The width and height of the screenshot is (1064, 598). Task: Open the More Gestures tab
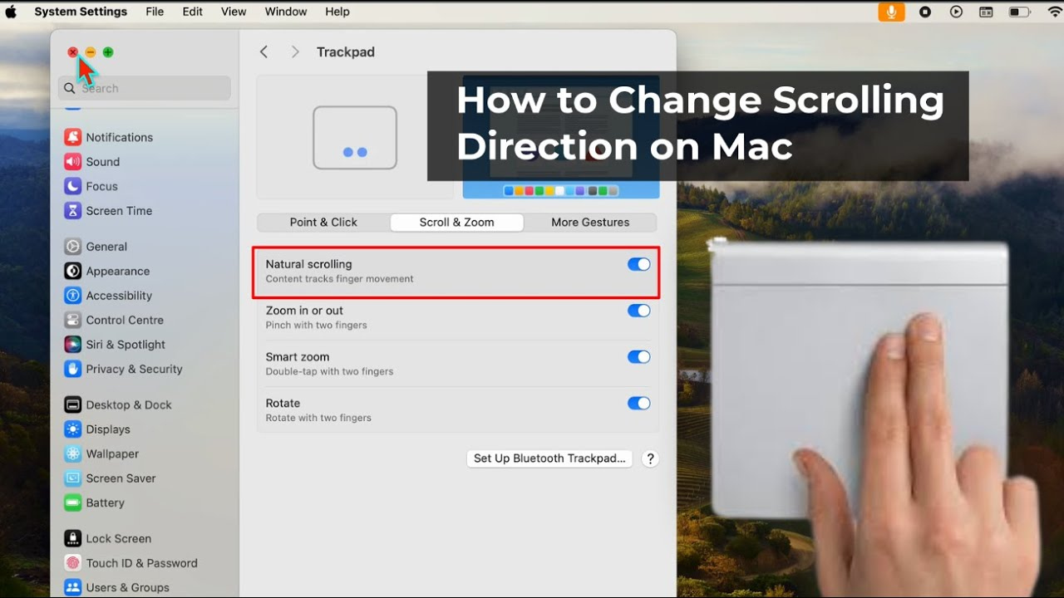tap(590, 223)
